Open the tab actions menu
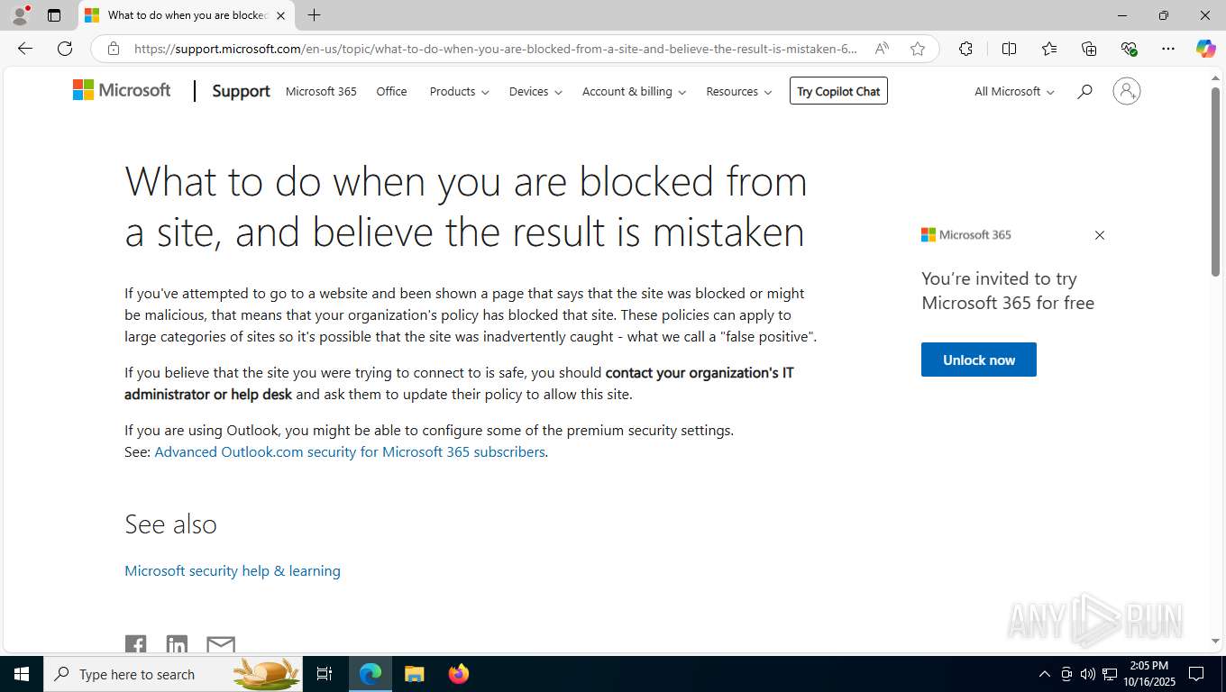Screen dimensions: 1226x692 [x=54, y=15]
